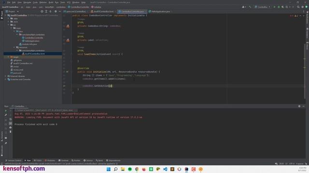Collapse the resources folder in the Project tree
This screenshot has height=173, width=309.
pos(14,47)
